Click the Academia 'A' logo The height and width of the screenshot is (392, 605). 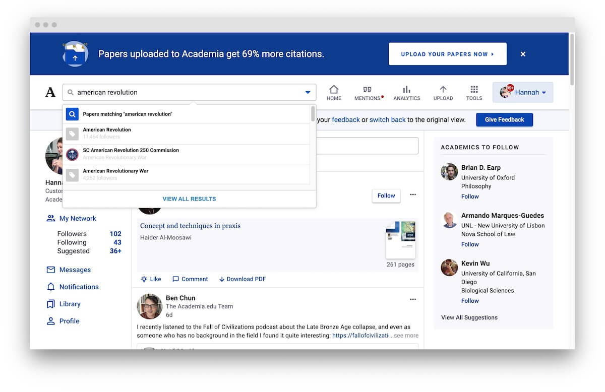[50, 92]
